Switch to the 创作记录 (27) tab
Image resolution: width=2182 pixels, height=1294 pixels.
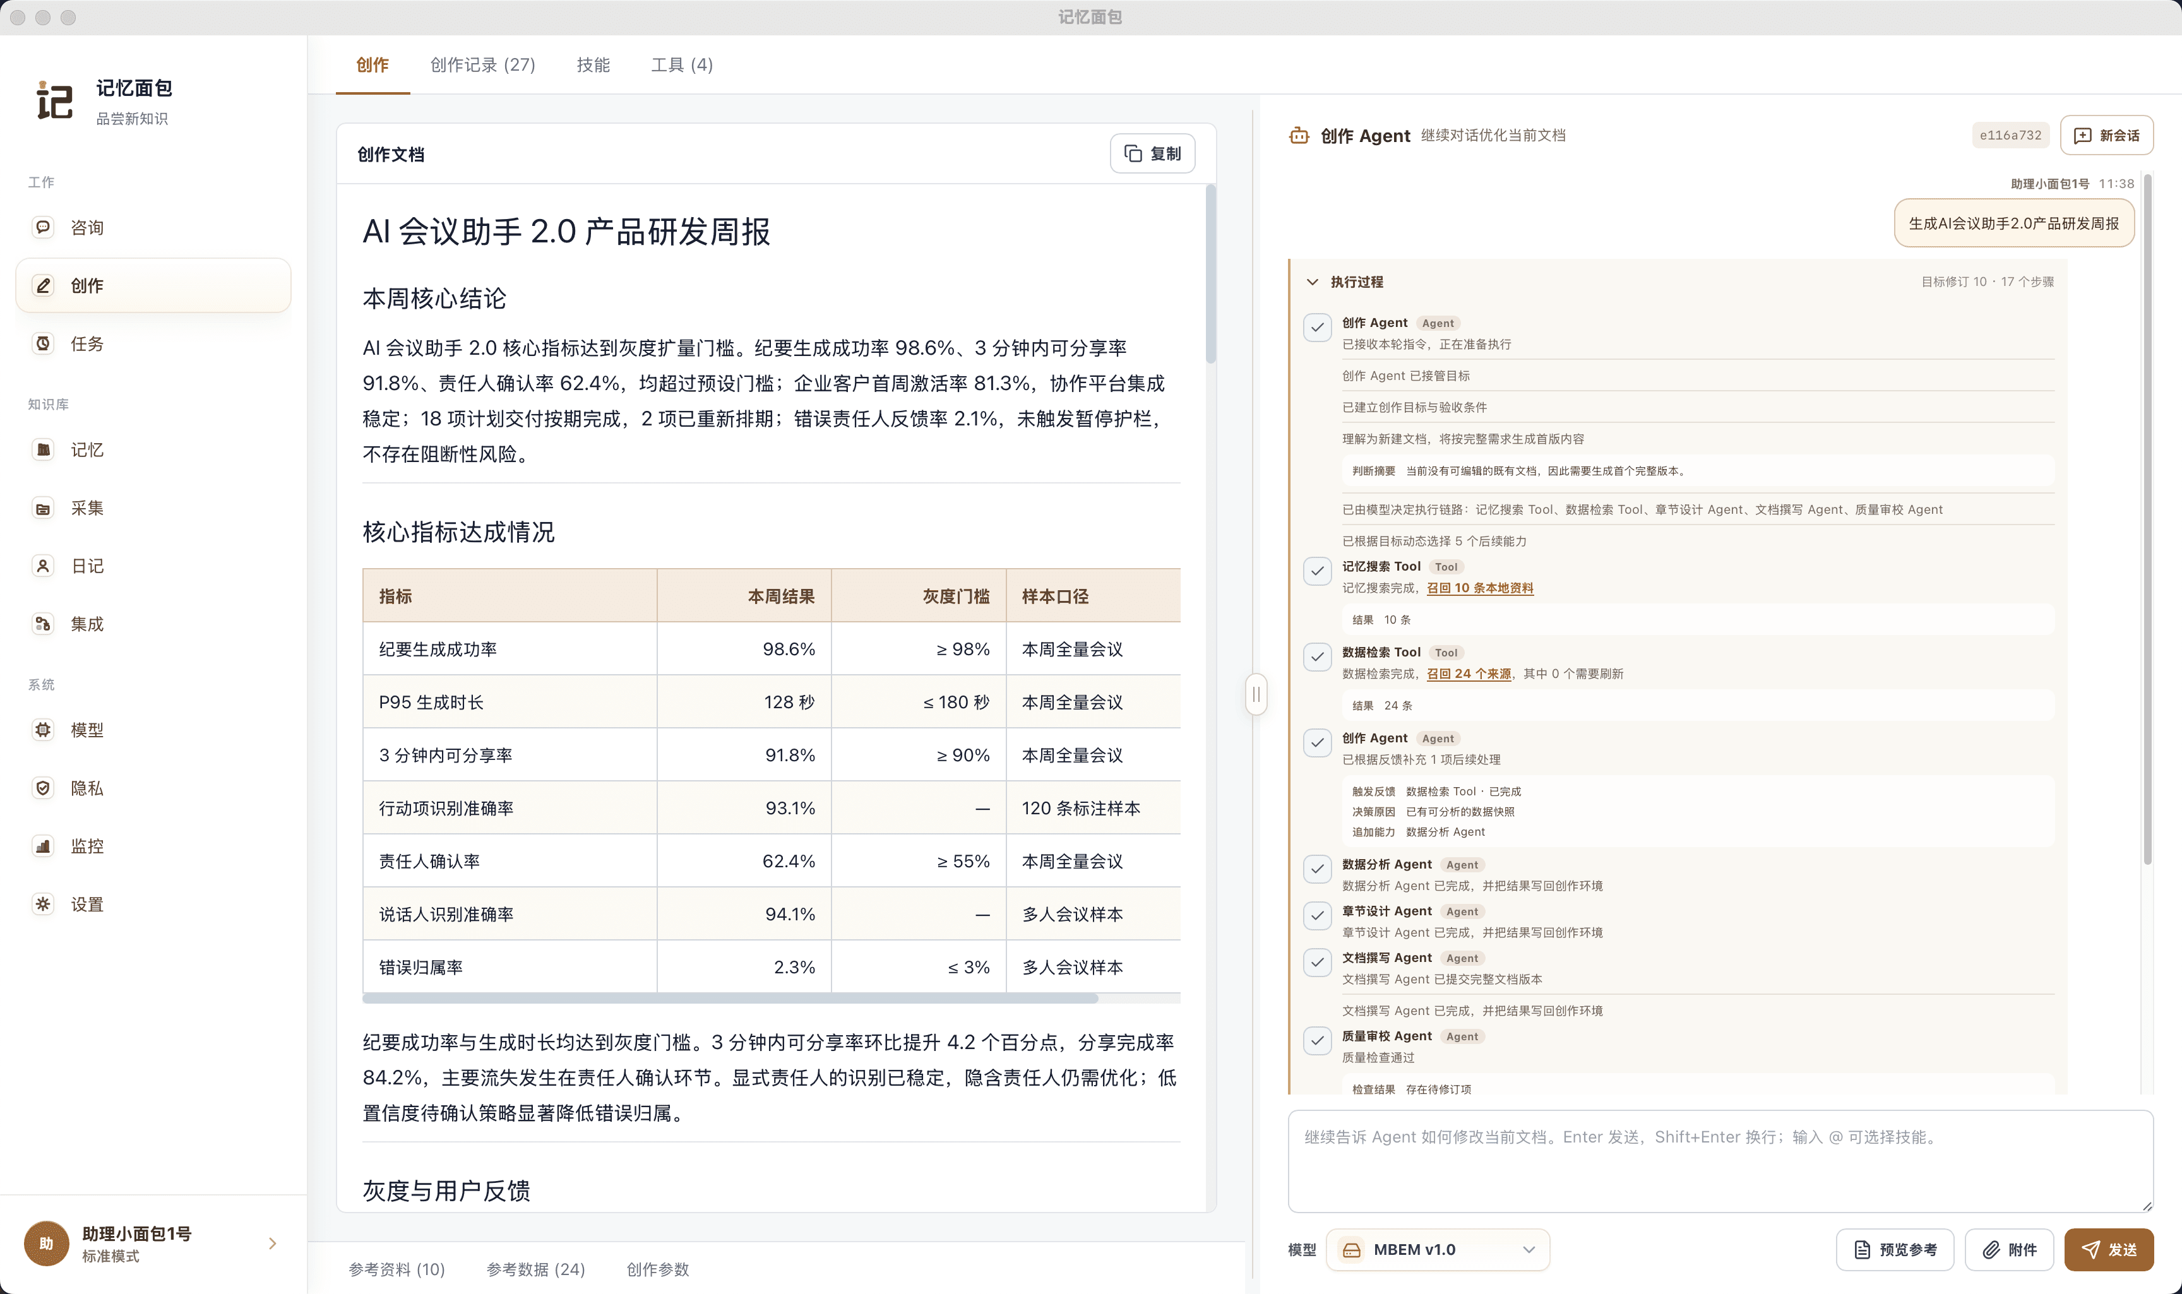482,64
